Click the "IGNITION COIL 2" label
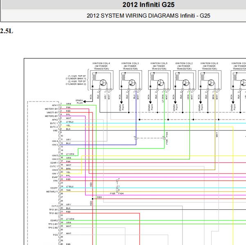Screen dimensions: 246x245 click(184, 63)
